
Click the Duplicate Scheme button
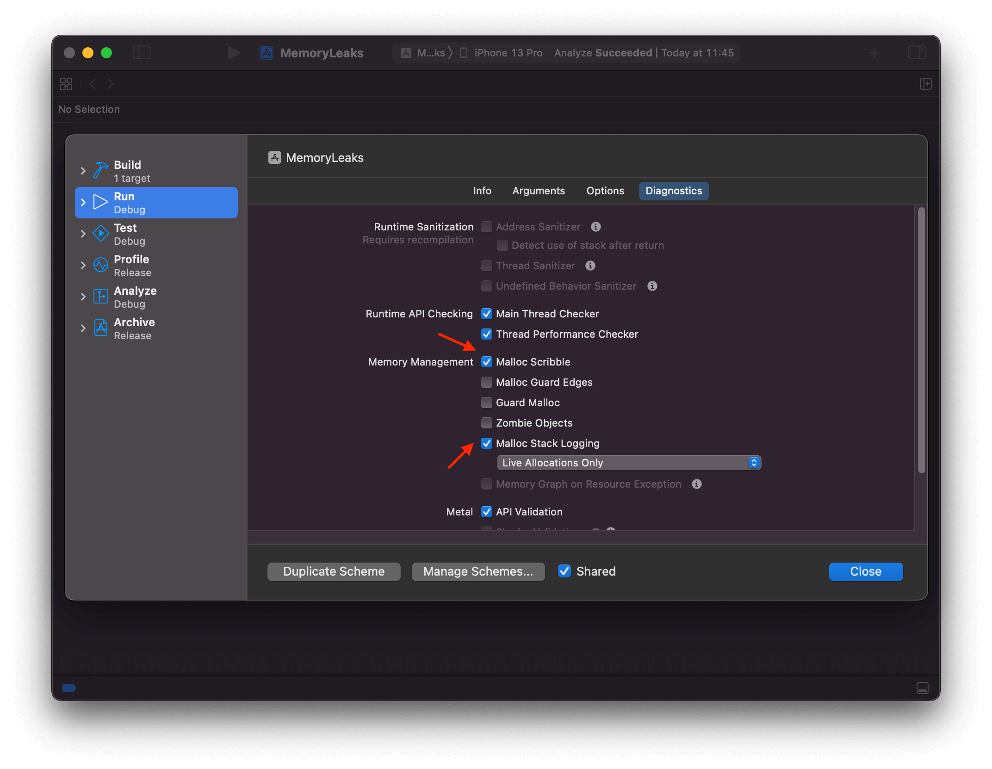tap(334, 571)
